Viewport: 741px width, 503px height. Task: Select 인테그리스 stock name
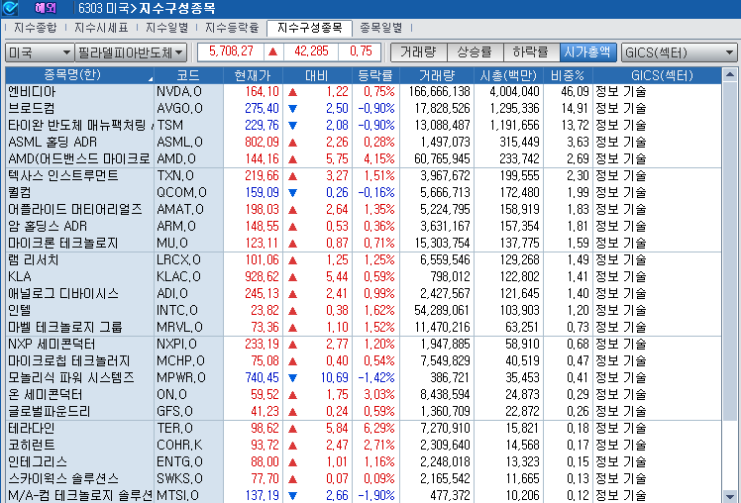[x=38, y=462]
